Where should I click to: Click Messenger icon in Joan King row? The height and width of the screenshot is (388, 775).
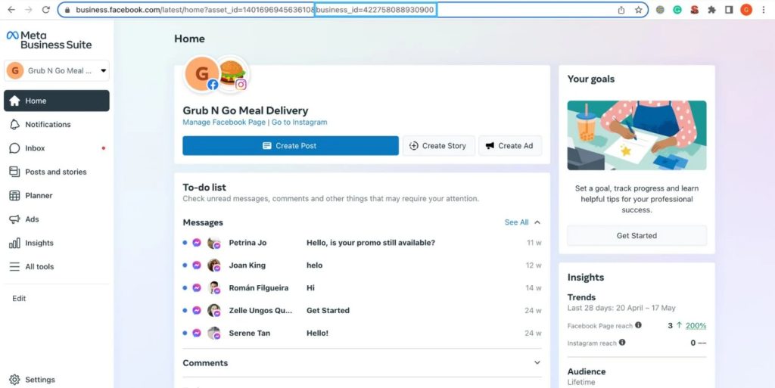[x=196, y=265]
